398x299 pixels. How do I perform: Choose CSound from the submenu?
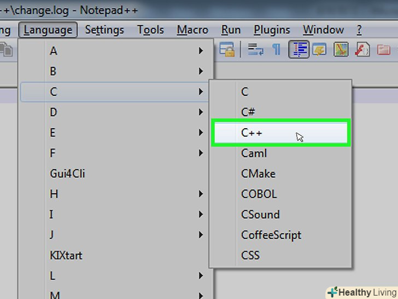pos(280,214)
